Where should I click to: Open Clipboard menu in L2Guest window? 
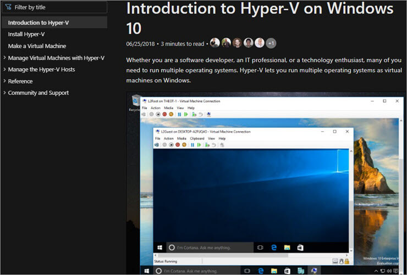click(x=197, y=138)
